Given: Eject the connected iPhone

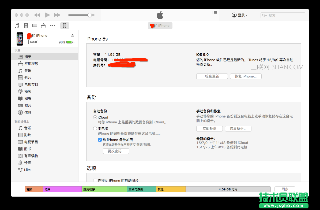Looking at the screenshot, I should click(x=72, y=35).
